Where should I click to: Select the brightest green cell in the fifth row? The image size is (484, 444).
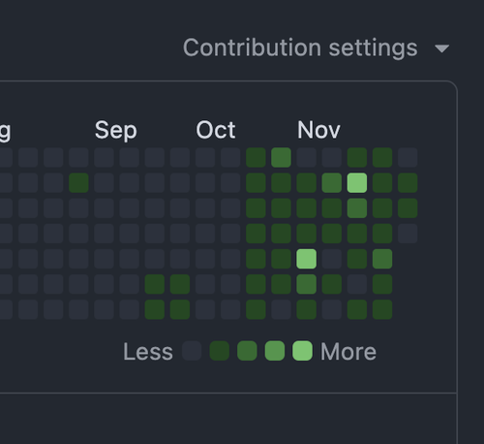(x=307, y=259)
